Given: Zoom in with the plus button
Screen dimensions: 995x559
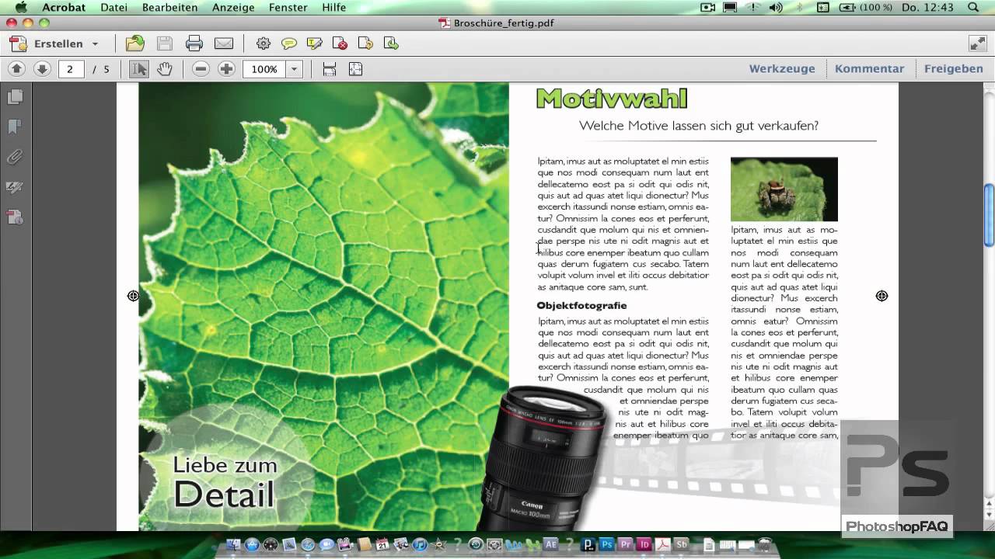Looking at the screenshot, I should click(226, 69).
